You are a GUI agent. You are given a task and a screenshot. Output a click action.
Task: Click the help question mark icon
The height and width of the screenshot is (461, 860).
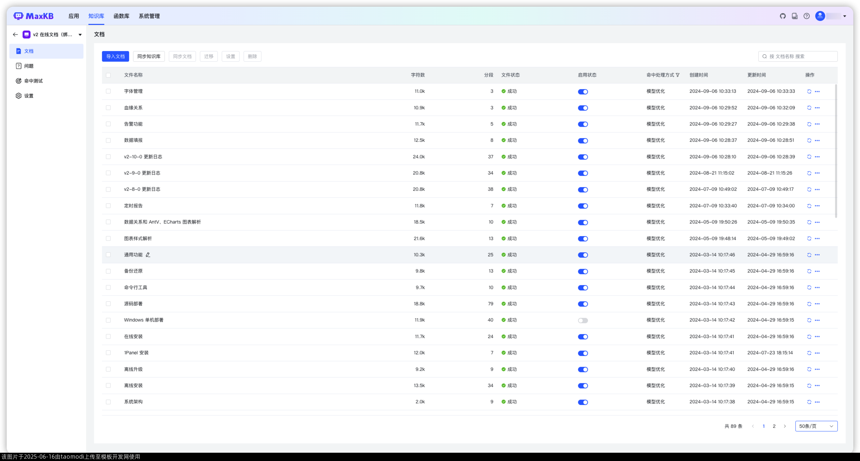pyautogui.click(x=807, y=16)
